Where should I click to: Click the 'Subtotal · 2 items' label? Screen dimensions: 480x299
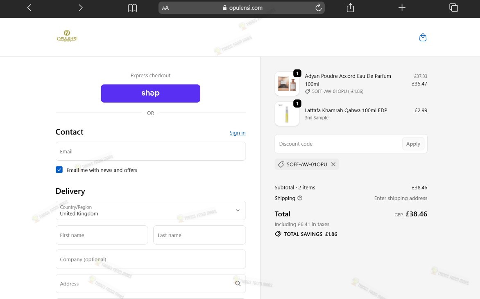point(295,188)
